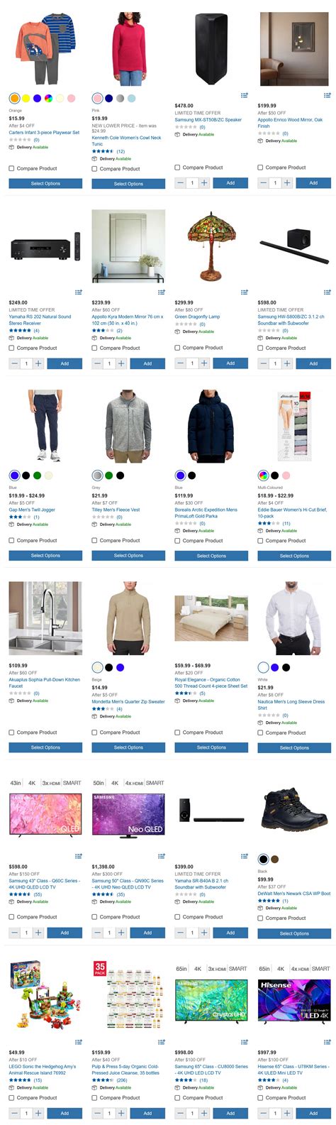Image resolution: width=336 pixels, height=1125 pixels.
Task: Select yellow swatch for Carters Playwear Set
Action: (x=26, y=98)
